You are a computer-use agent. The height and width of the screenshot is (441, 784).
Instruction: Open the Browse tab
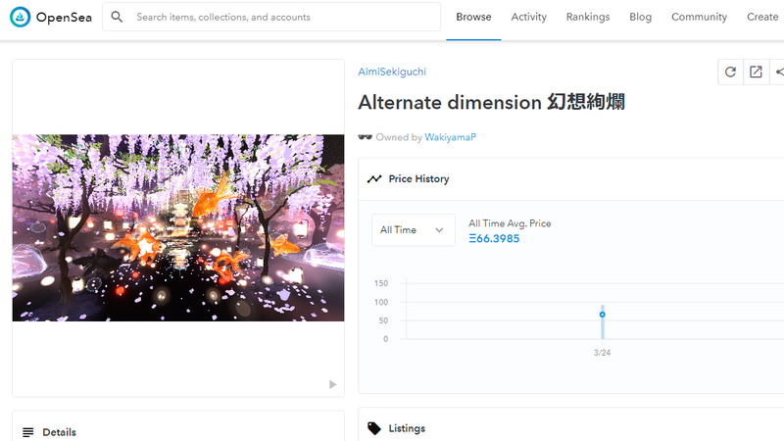click(473, 17)
